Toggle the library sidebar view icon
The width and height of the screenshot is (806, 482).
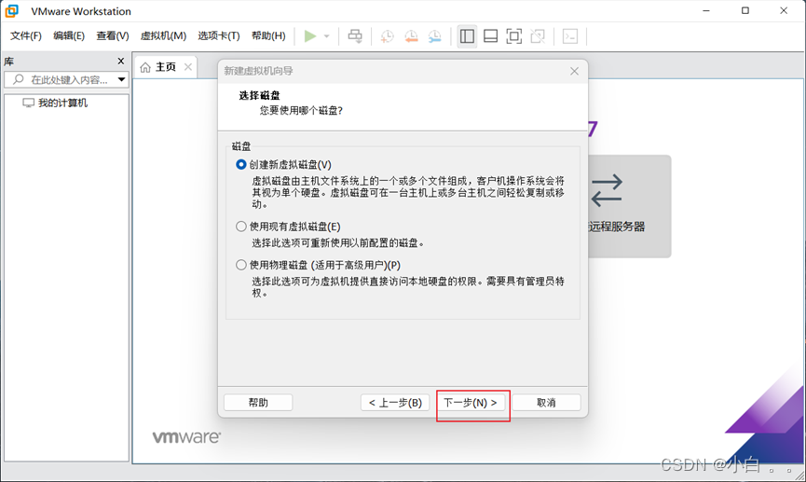click(467, 36)
